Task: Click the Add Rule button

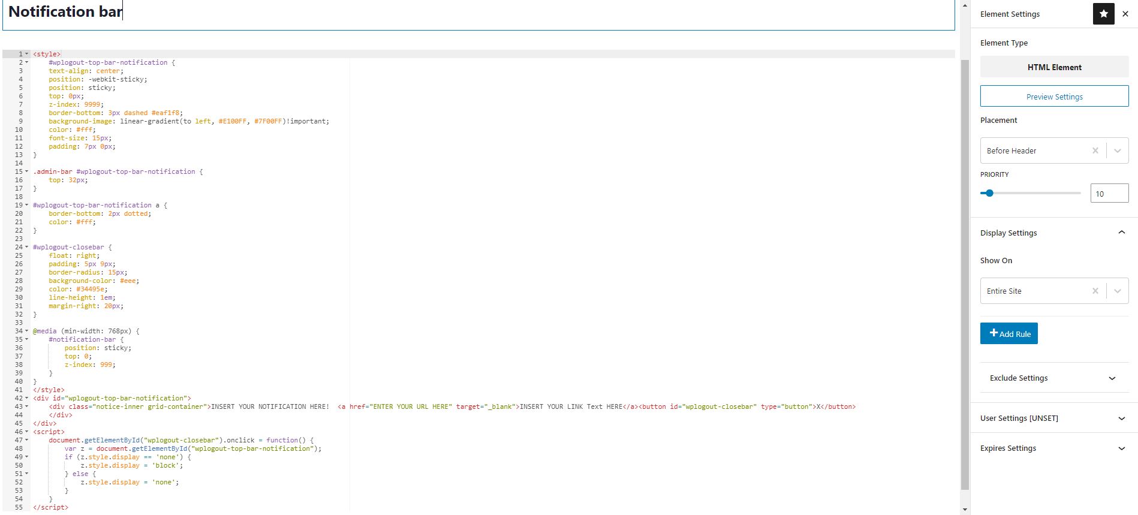Action: pyautogui.click(x=1008, y=333)
